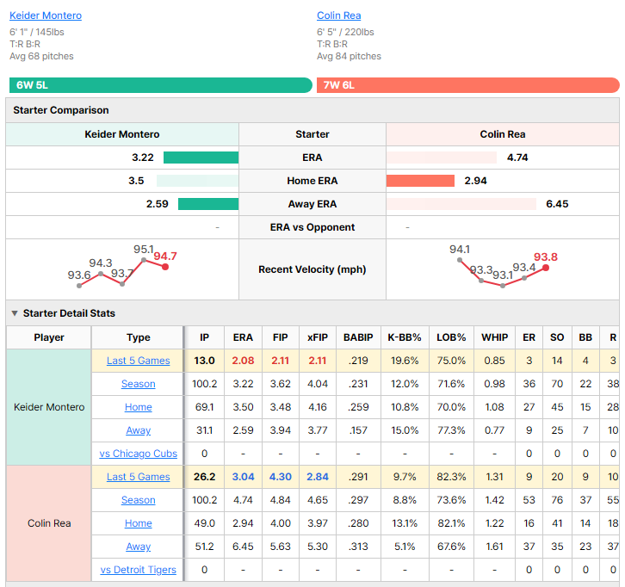Open Colin Rea player link
This screenshot has width=625, height=587.
coord(339,15)
